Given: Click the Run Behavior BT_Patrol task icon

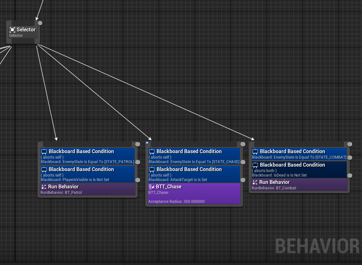Looking at the screenshot, I should point(44,187).
